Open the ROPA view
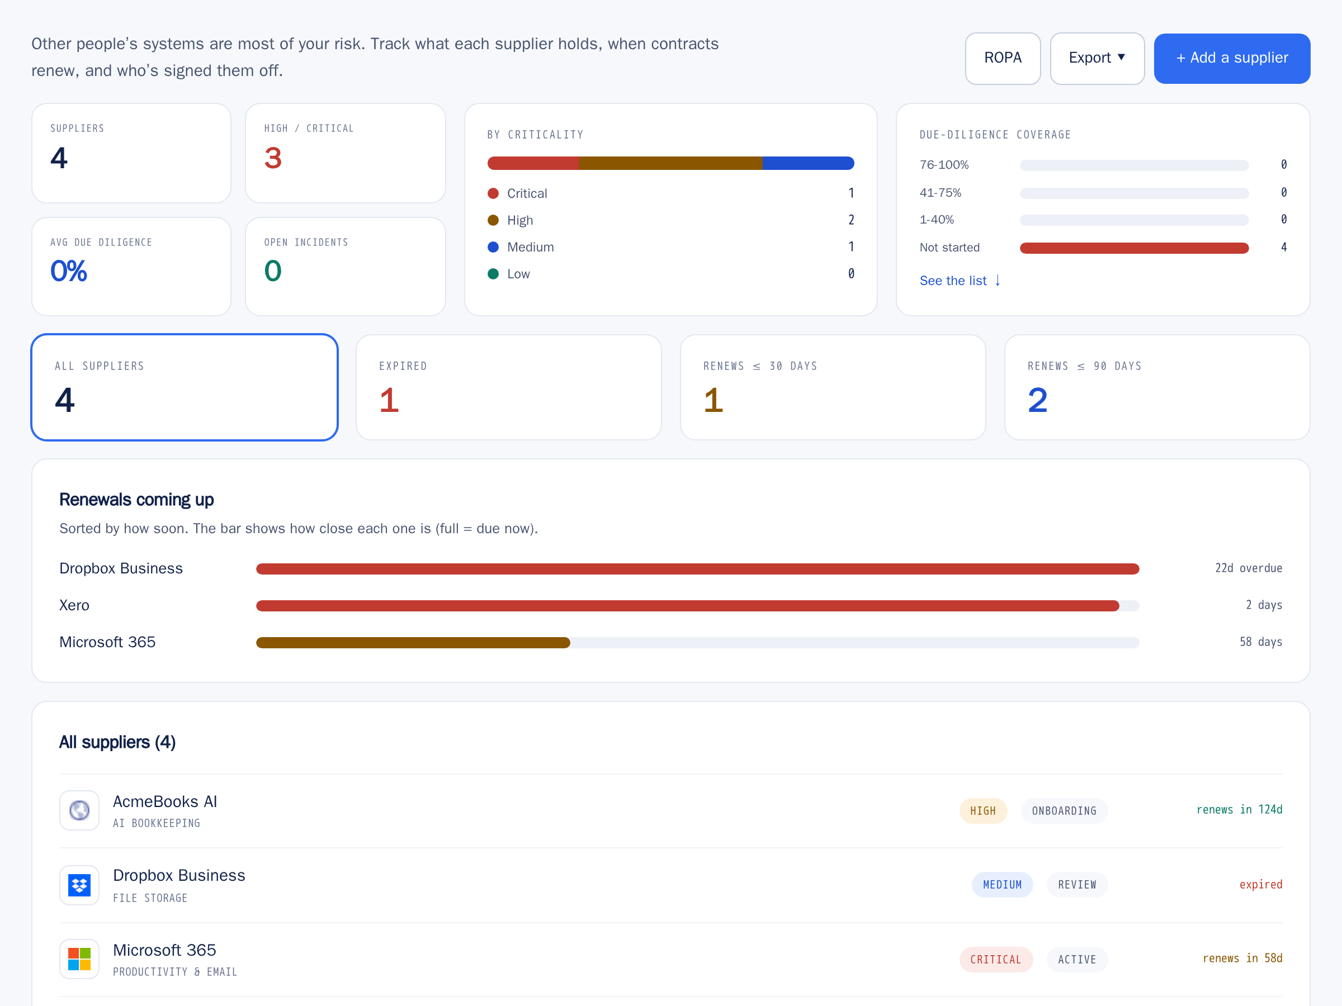Screen dimensions: 1342x1006 pos(1002,58)
